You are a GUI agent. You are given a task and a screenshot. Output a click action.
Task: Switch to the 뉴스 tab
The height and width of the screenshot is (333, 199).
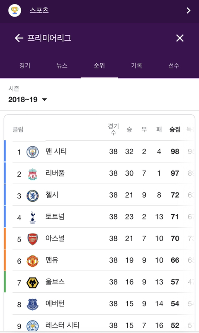pos(62,65)
